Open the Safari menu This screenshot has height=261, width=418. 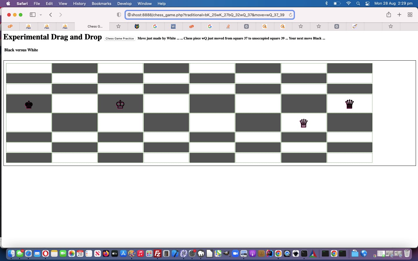click(x=22, y=3)
